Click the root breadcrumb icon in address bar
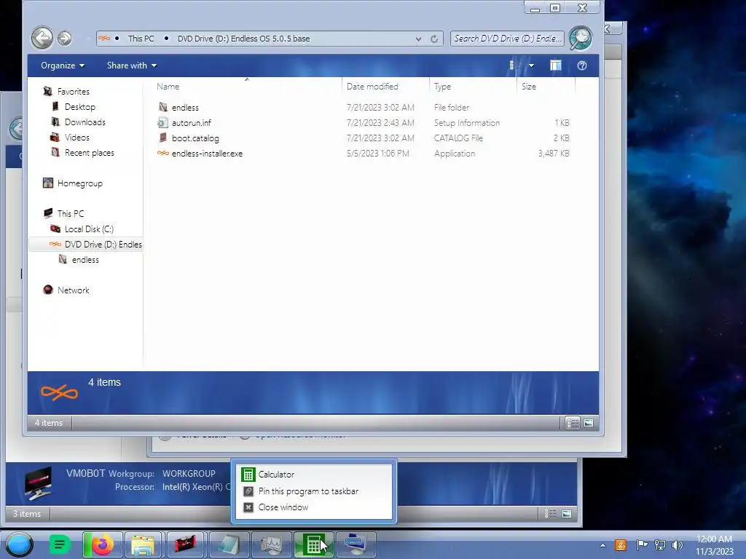 click(104, 39)
